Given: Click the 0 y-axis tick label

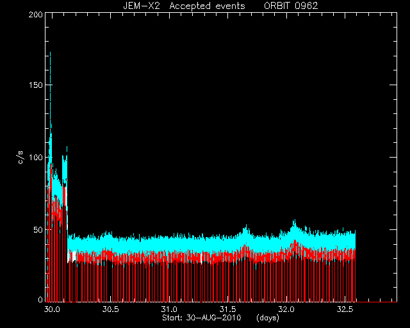Looking at the screenshot, I should pos(40,299).
